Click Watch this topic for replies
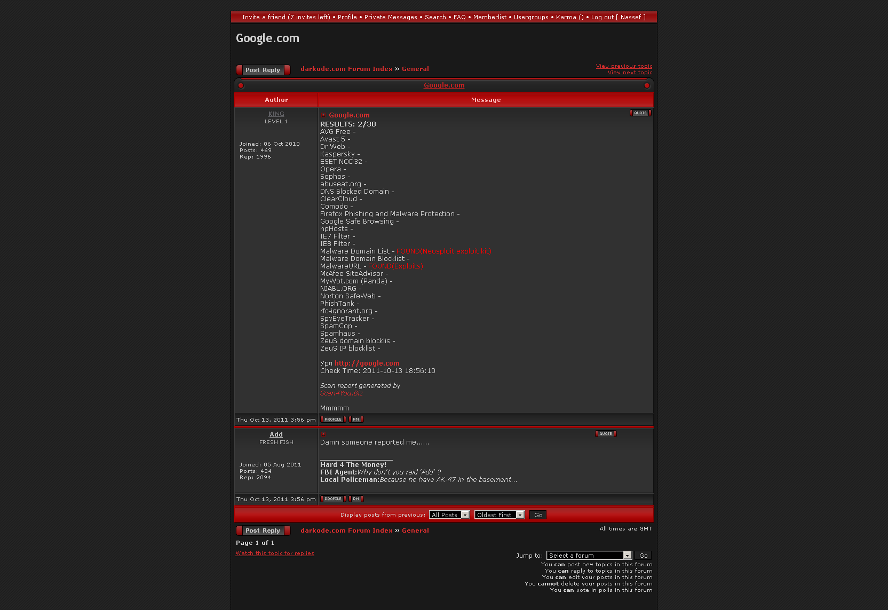The height and width of the screenshot is (610, 888). click(275, 553)
